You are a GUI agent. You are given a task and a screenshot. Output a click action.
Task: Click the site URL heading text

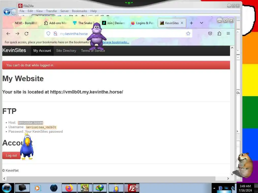63,92
